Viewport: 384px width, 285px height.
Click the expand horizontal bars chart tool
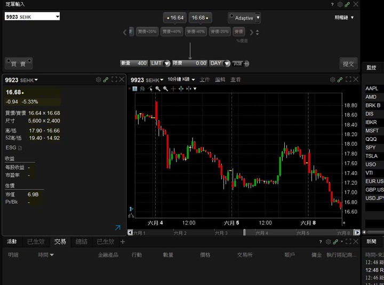181,89
